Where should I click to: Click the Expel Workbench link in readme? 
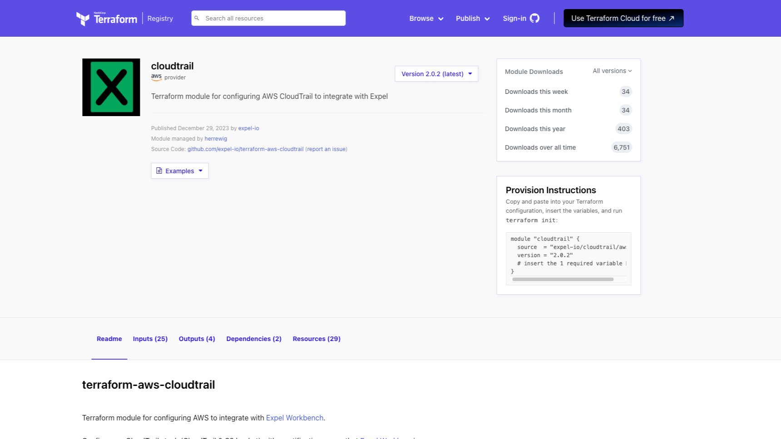pos(295,418)
